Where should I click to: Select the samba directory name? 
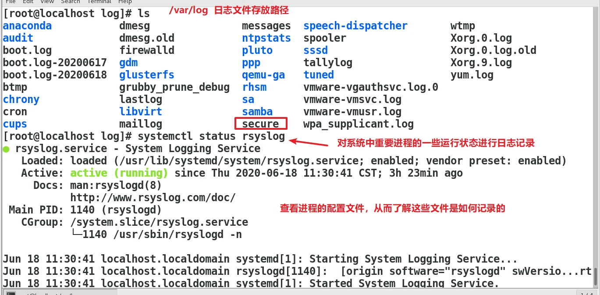tap(257, 112)
